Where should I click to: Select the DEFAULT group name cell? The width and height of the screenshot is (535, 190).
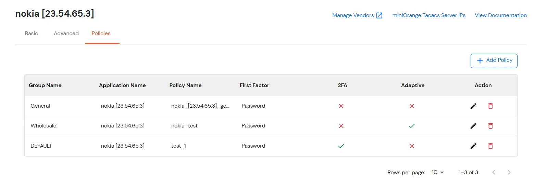[41, 146]
